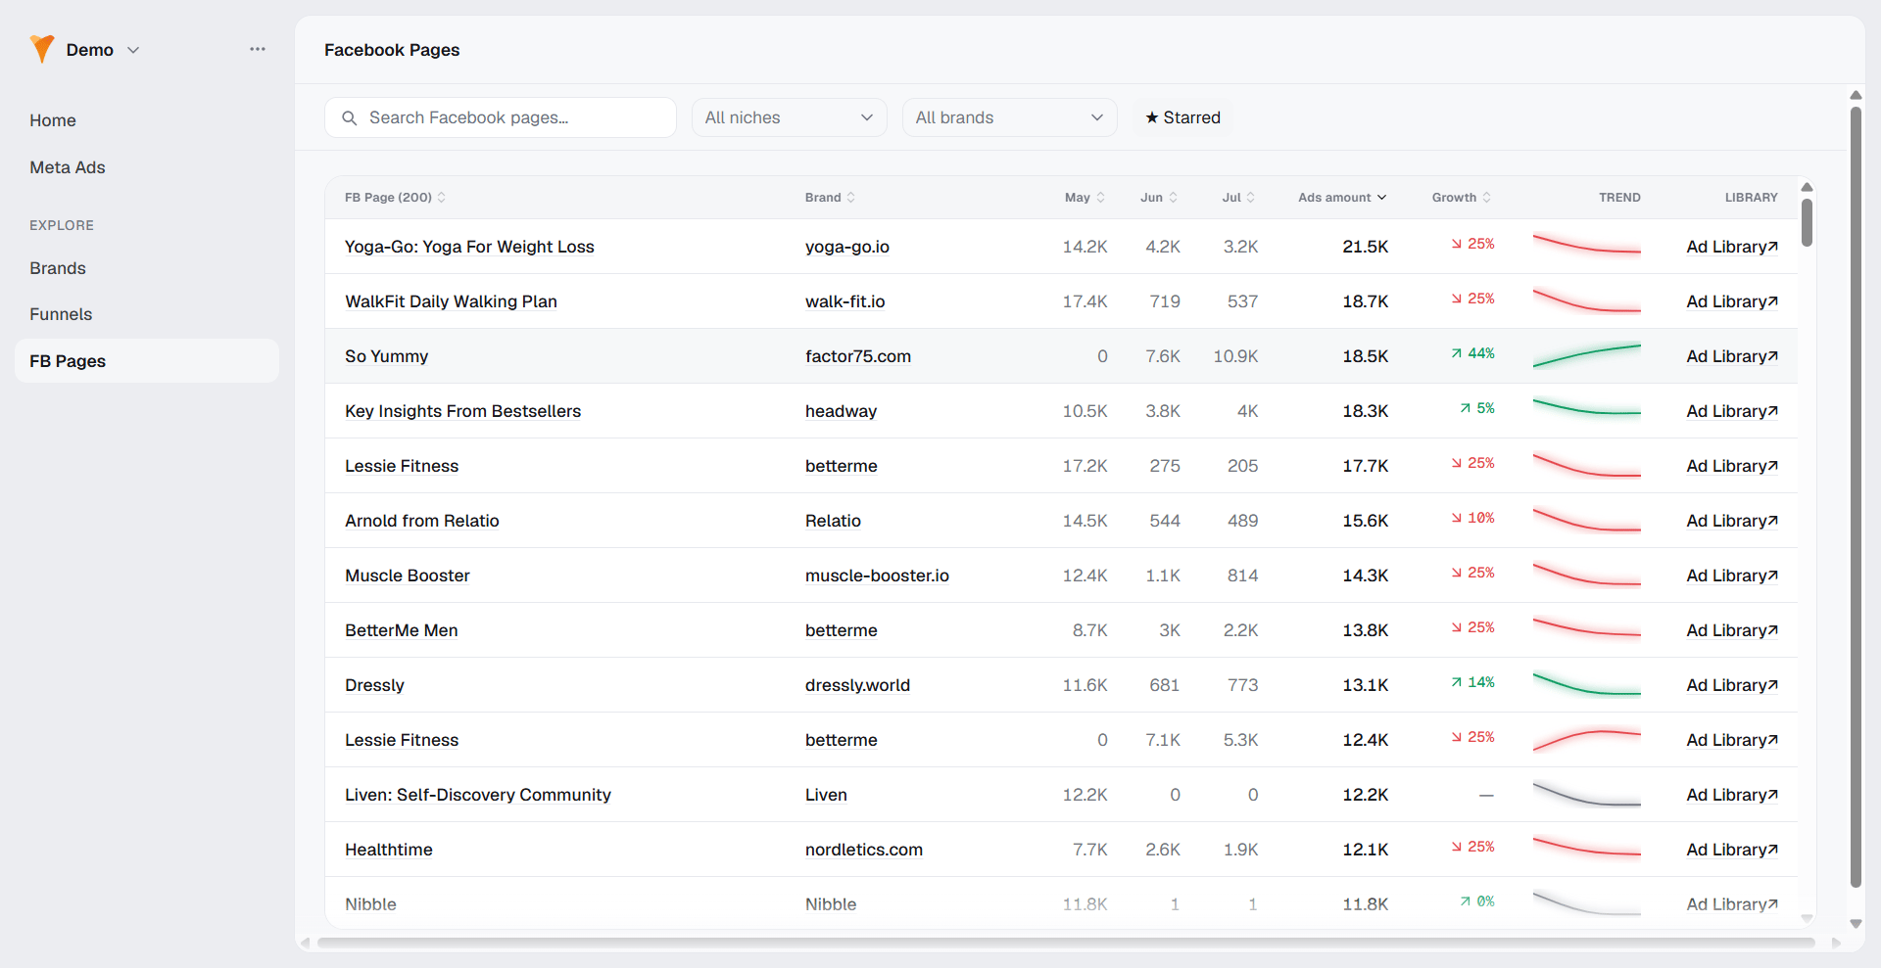Click the Dressly page name
The width and height of the screenshot is (1881, 968).
coord(374,685)
